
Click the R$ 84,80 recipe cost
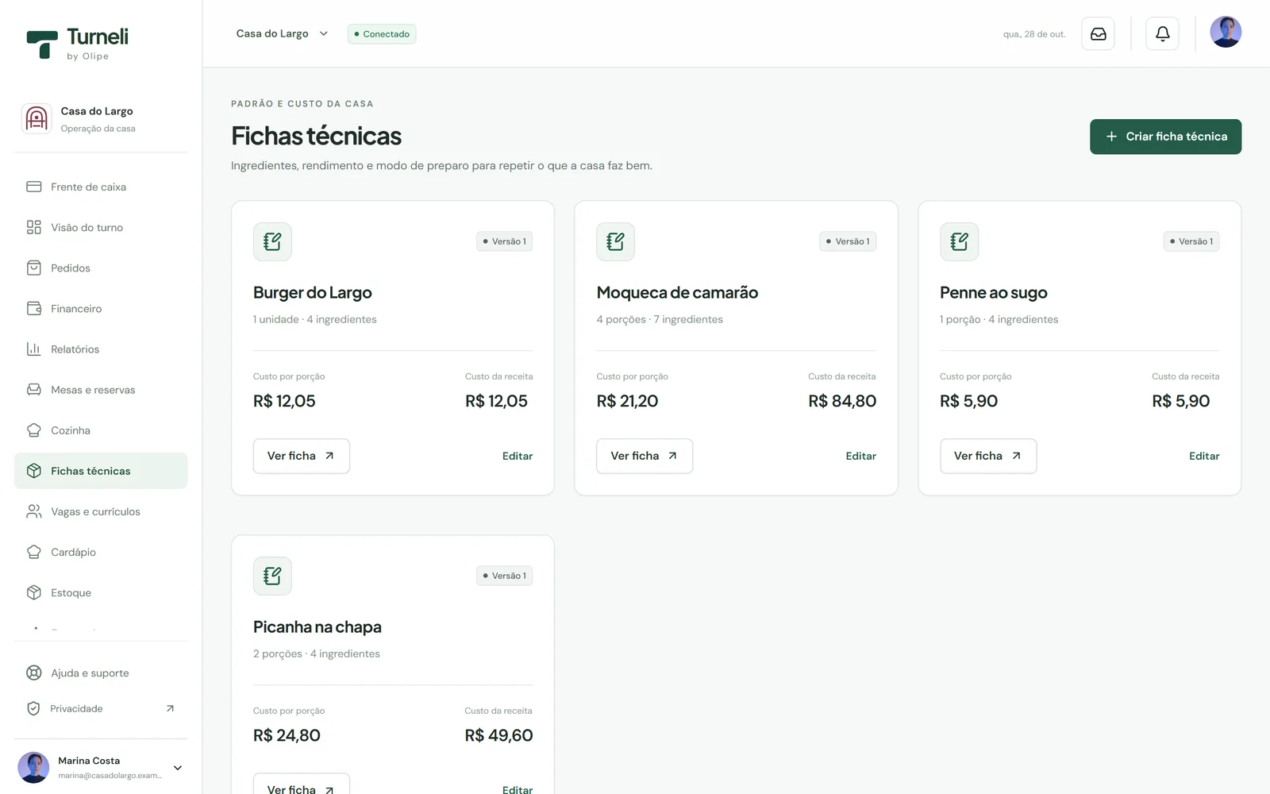tap(842, 401)
